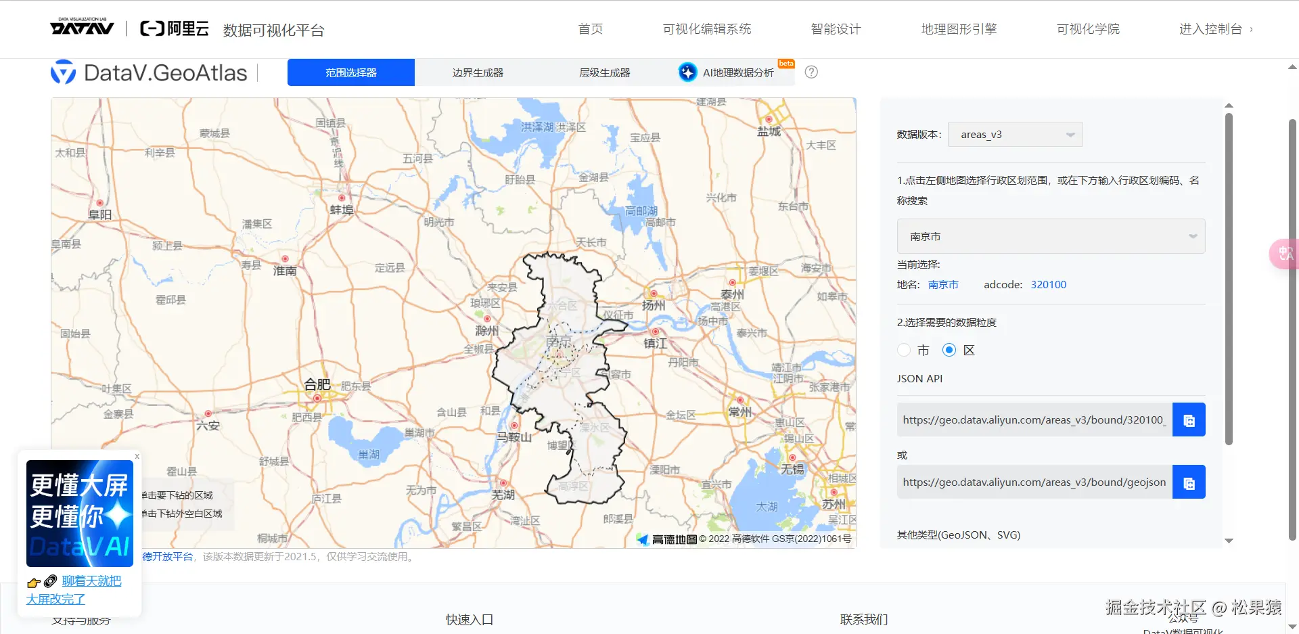The image size is (1299, 634).
Task: Click 马鞍山 on the map
Action: (514, 438)
